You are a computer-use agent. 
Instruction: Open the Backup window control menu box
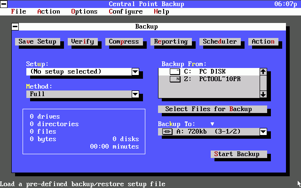pos(15,27)
